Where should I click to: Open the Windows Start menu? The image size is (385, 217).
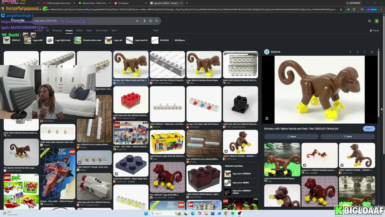(146, 213)
